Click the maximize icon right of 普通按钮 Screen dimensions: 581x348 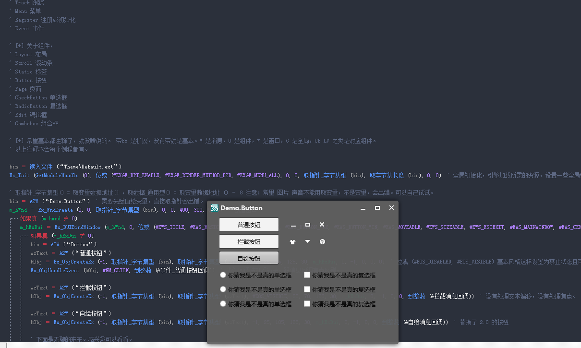[308, 225]
